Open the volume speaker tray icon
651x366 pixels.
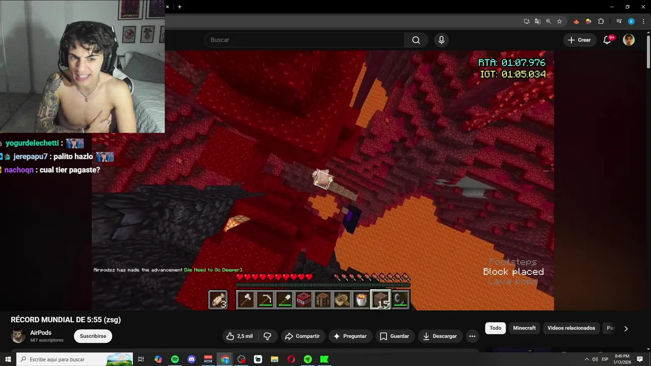pyautogui.click(x=595, y=359)
